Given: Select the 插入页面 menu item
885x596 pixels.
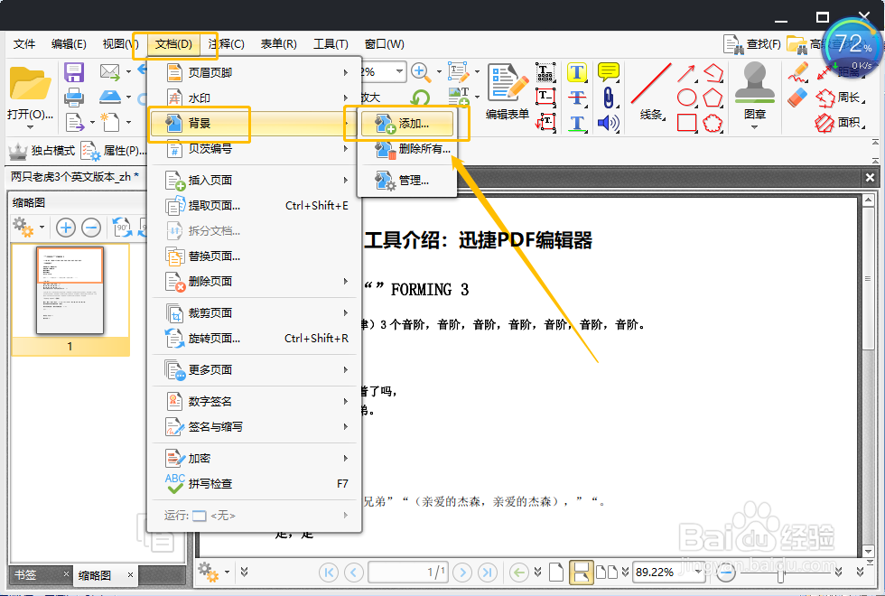Looking at the screenshot, I should [255, 180].
